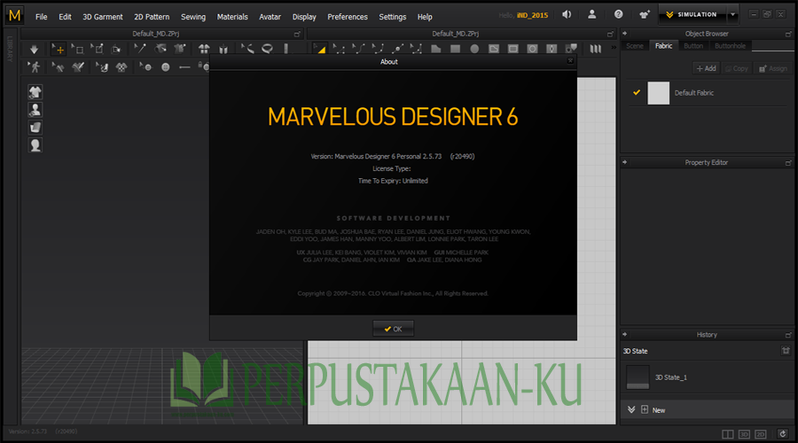Open the File menu
This screenshot has width=798, height=443.
tap(41, 17)
